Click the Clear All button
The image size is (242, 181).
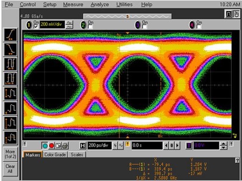10,169
